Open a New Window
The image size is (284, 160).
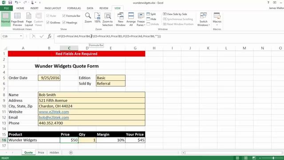[120, 19]
